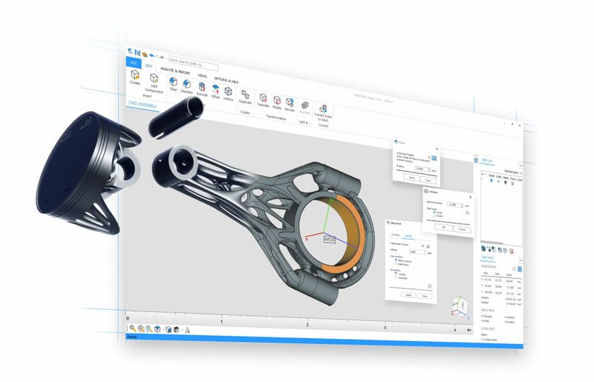Click the Add Component icon
This screenshot has width=594, height=382.
pos(154,78)
